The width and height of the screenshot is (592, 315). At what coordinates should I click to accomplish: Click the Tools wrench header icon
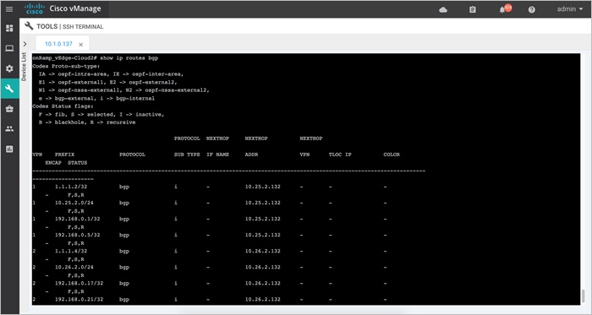tap(29, 26)
